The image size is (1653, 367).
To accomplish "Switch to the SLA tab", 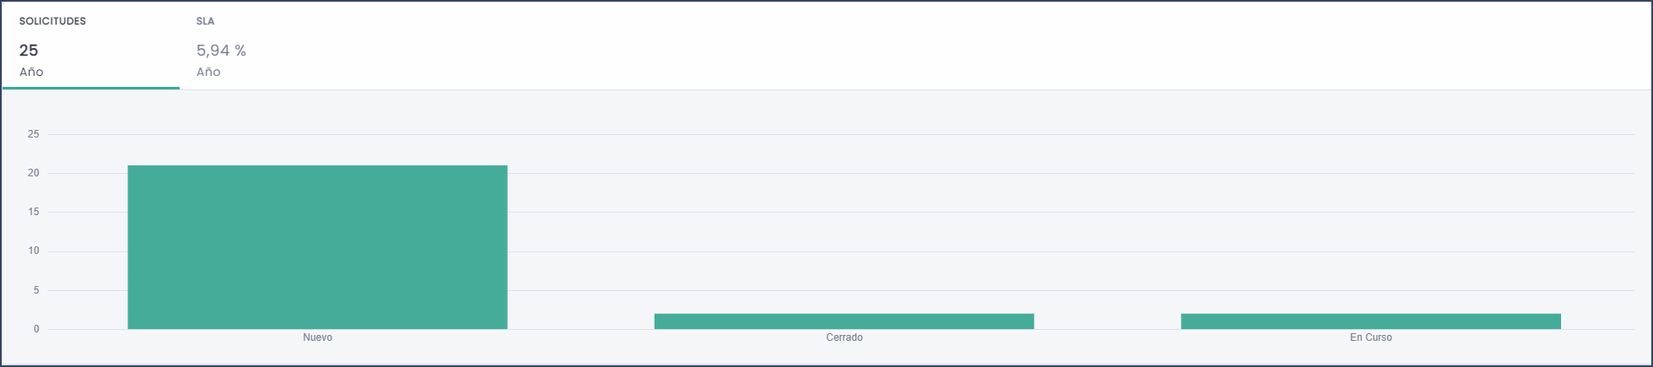I will (x=267, y=46).
